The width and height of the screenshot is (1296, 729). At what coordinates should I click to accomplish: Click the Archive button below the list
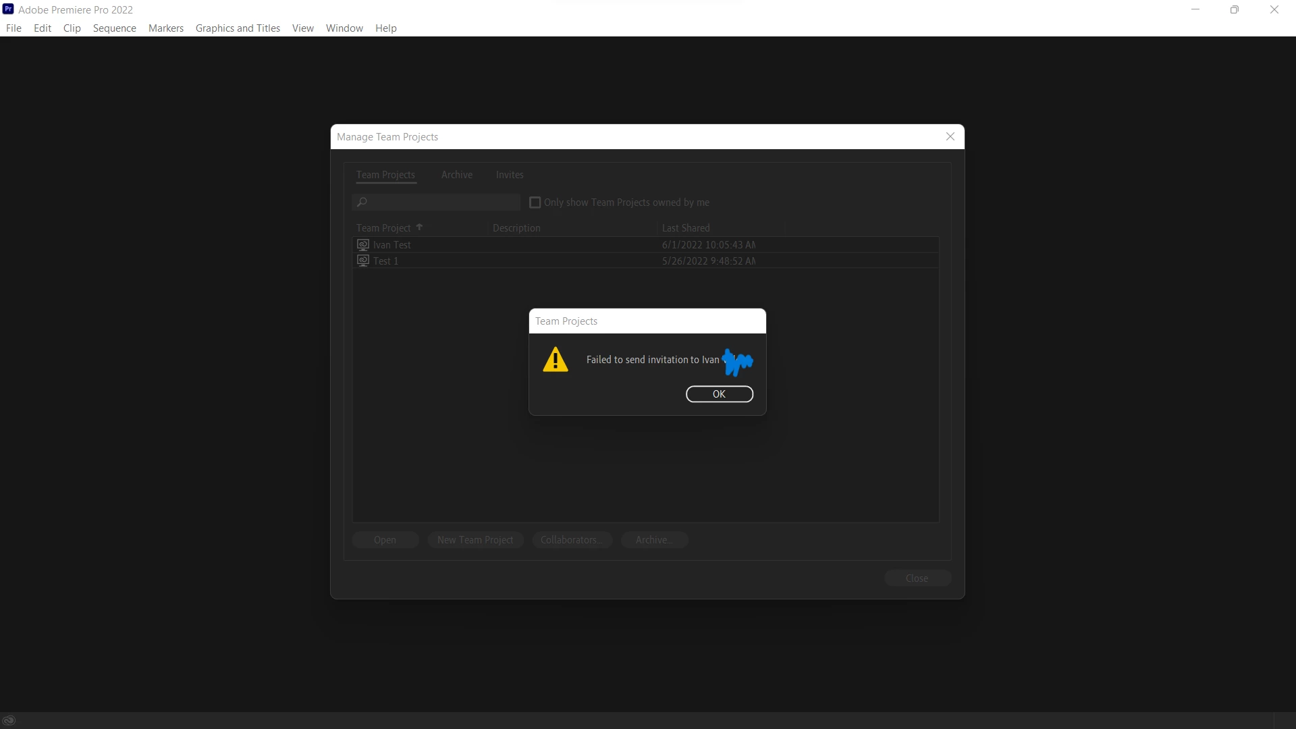pos(653,540)
